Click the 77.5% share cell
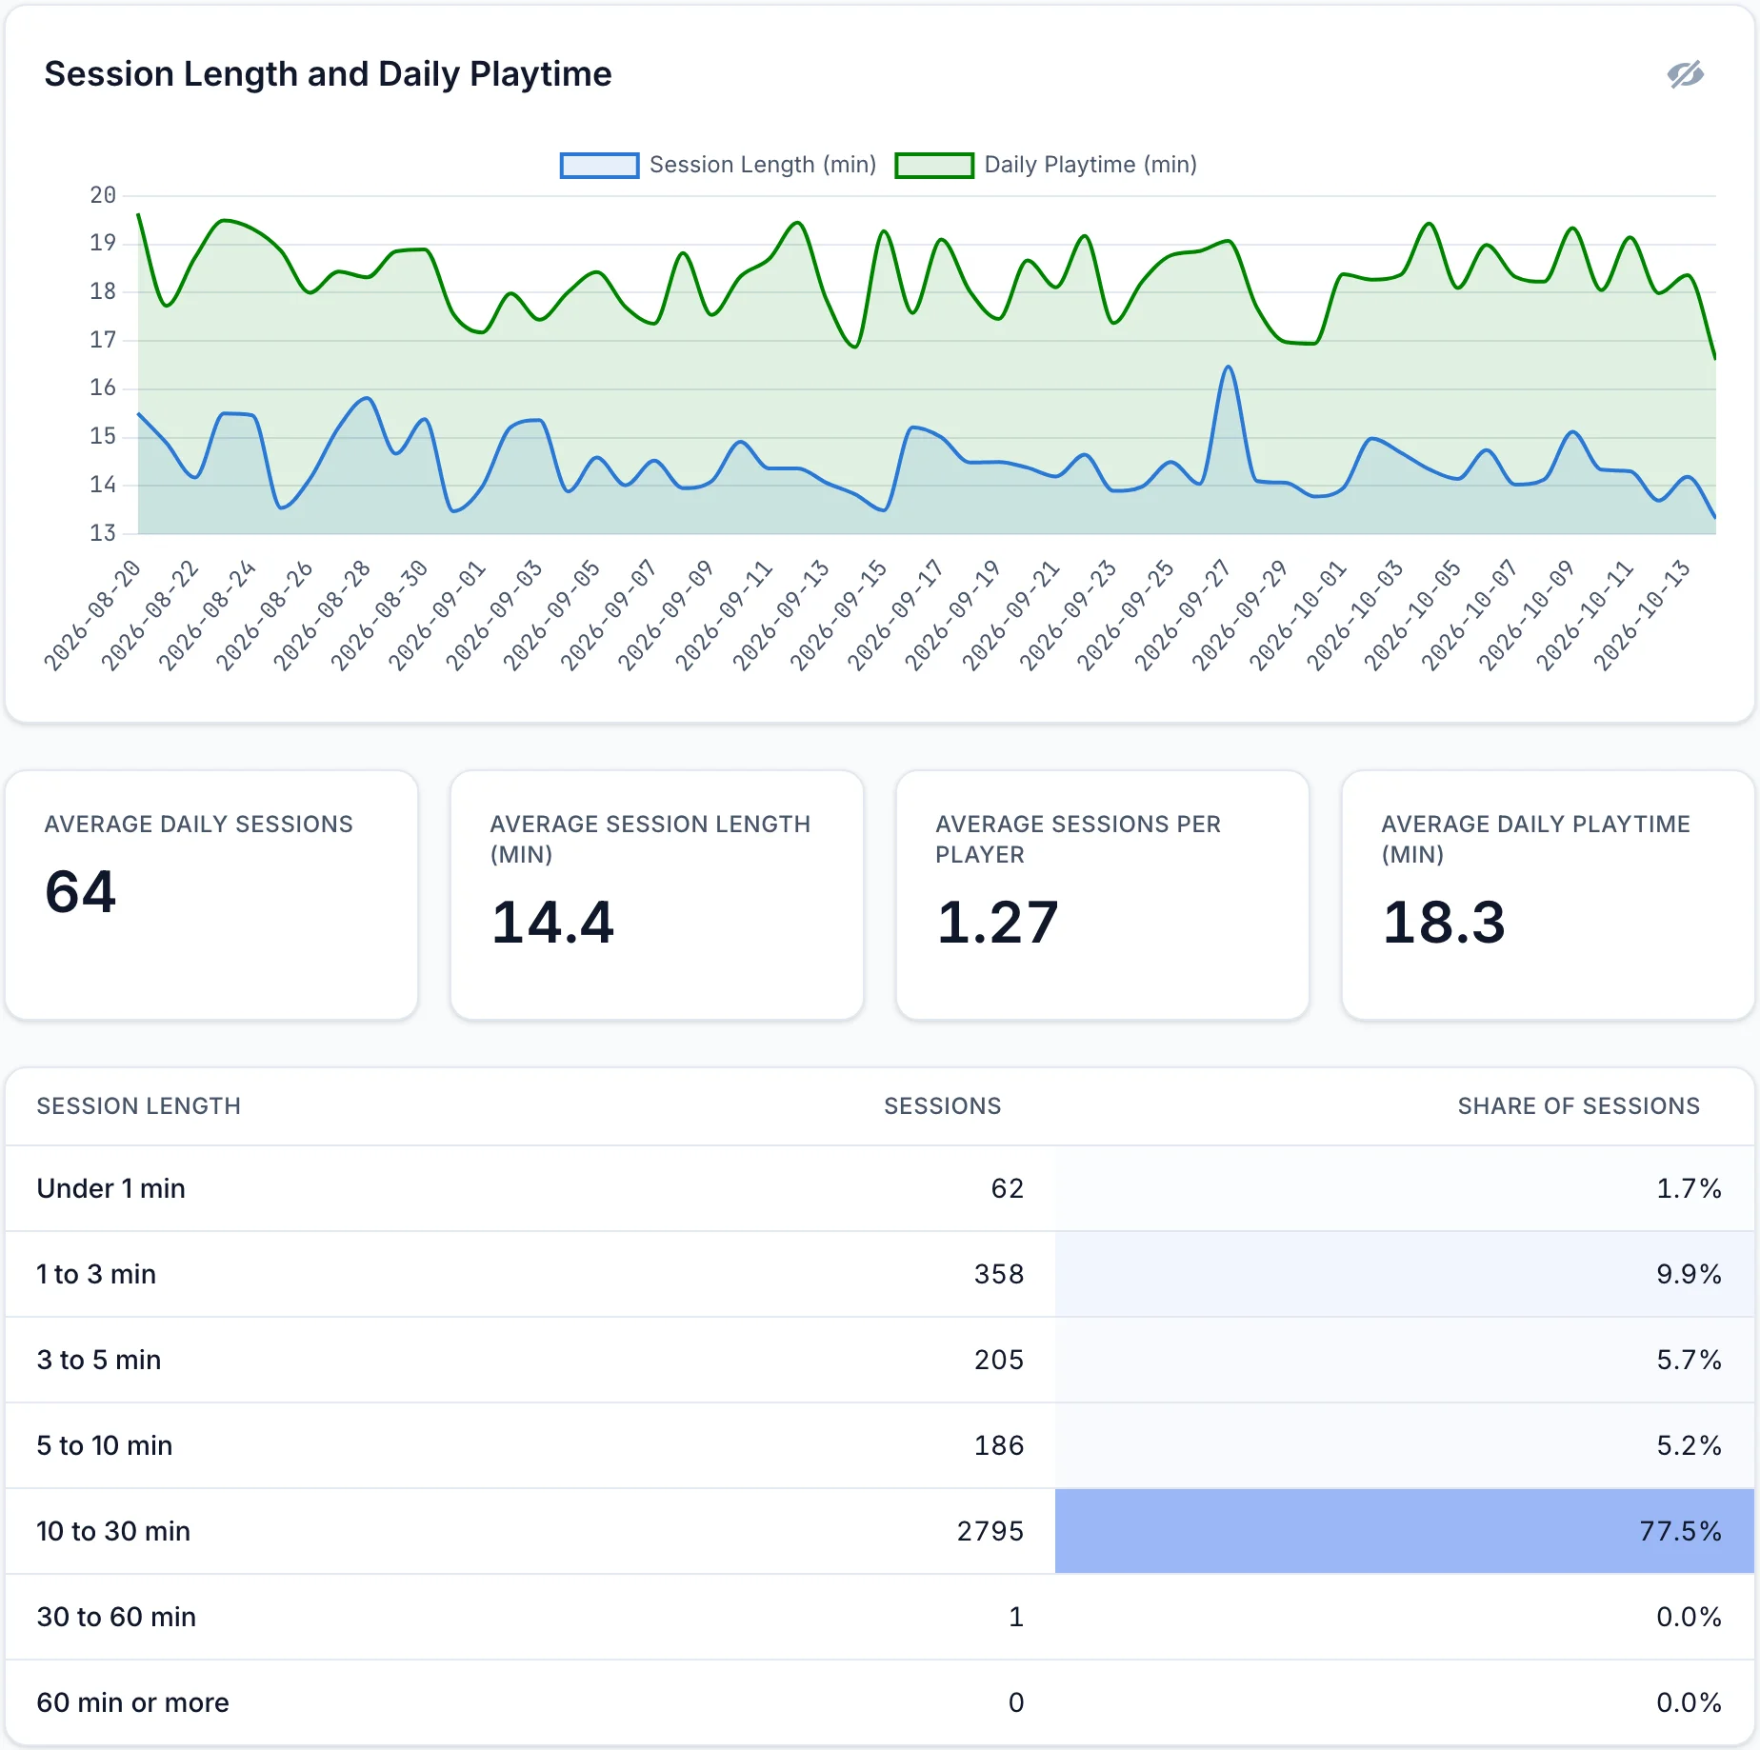Image resolution: width=1760 pixels, height=1750 pixels. 1405,1531
